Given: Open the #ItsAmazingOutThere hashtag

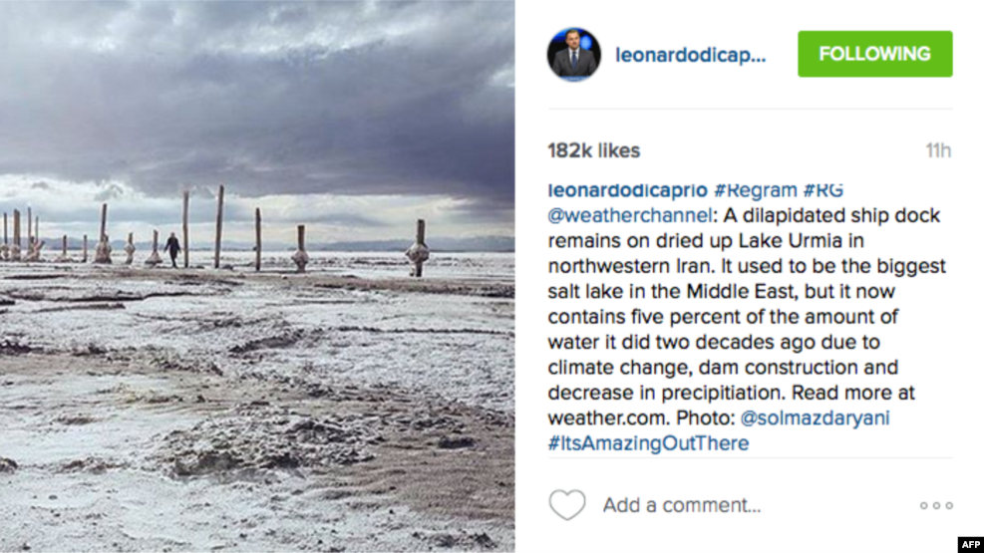Looking at the screenshot, I should click(x=648, y=443).
